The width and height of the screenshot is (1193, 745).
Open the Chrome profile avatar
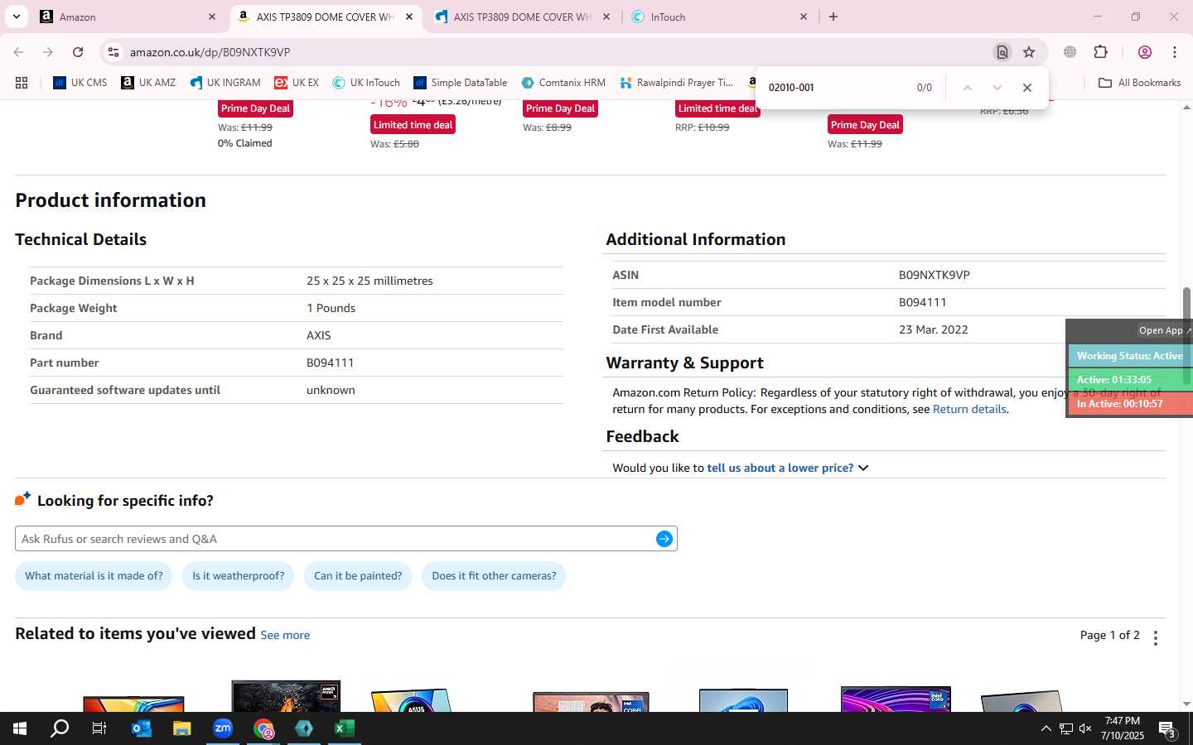coord(1145,52)
